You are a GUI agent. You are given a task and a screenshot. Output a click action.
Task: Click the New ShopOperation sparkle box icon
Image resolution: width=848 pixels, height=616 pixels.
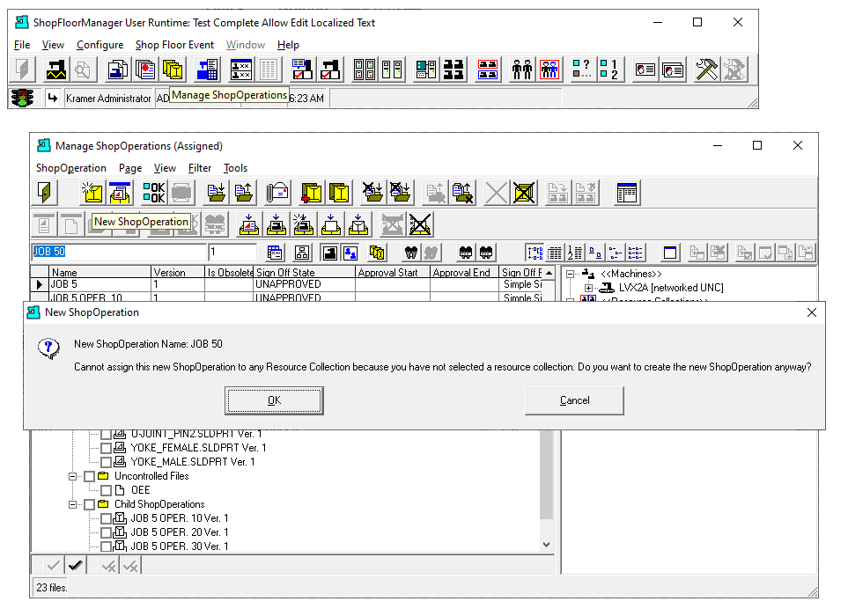tap(92, 193)
